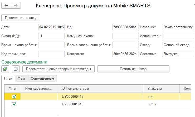This screenshot has height=117, width=195.
Task: Click the Имя характери... column header
Action: (x=39, y=89)
